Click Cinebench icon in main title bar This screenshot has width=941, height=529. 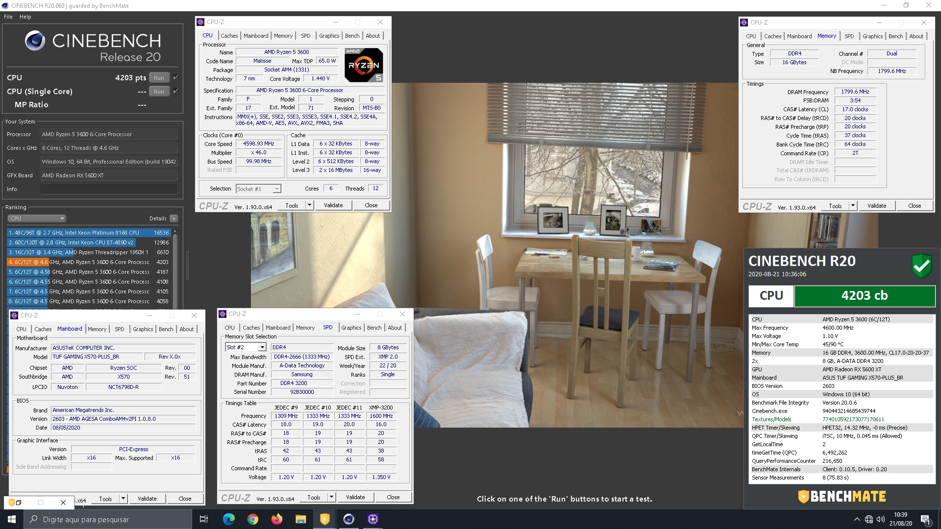point(5,5)
